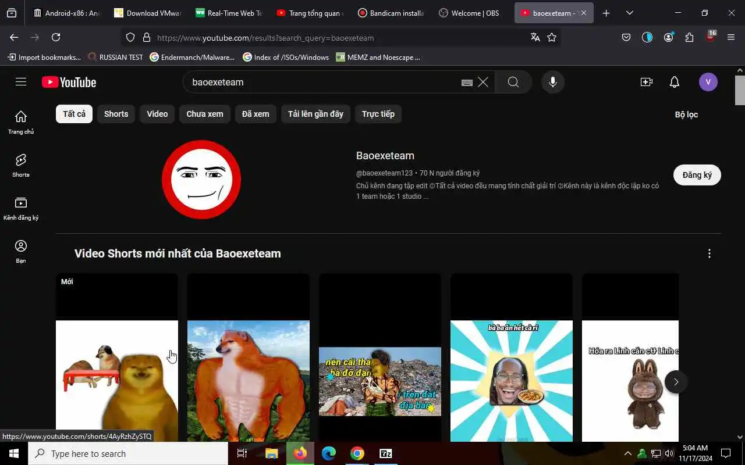Open Kênh đăng ký subscriptions in sidebar
Image resolution: width=745 pixels, height=465 pixels.
coord(21,208)
